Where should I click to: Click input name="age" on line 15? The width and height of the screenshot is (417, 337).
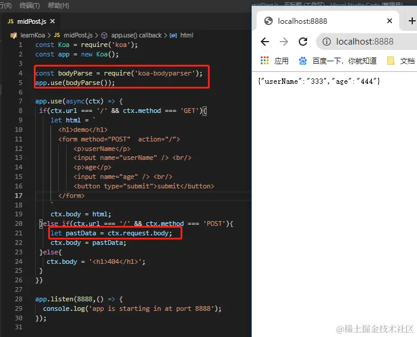point(112,177)
